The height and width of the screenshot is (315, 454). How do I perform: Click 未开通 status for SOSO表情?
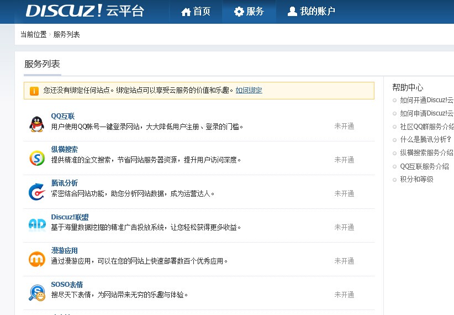pos(344,295)
